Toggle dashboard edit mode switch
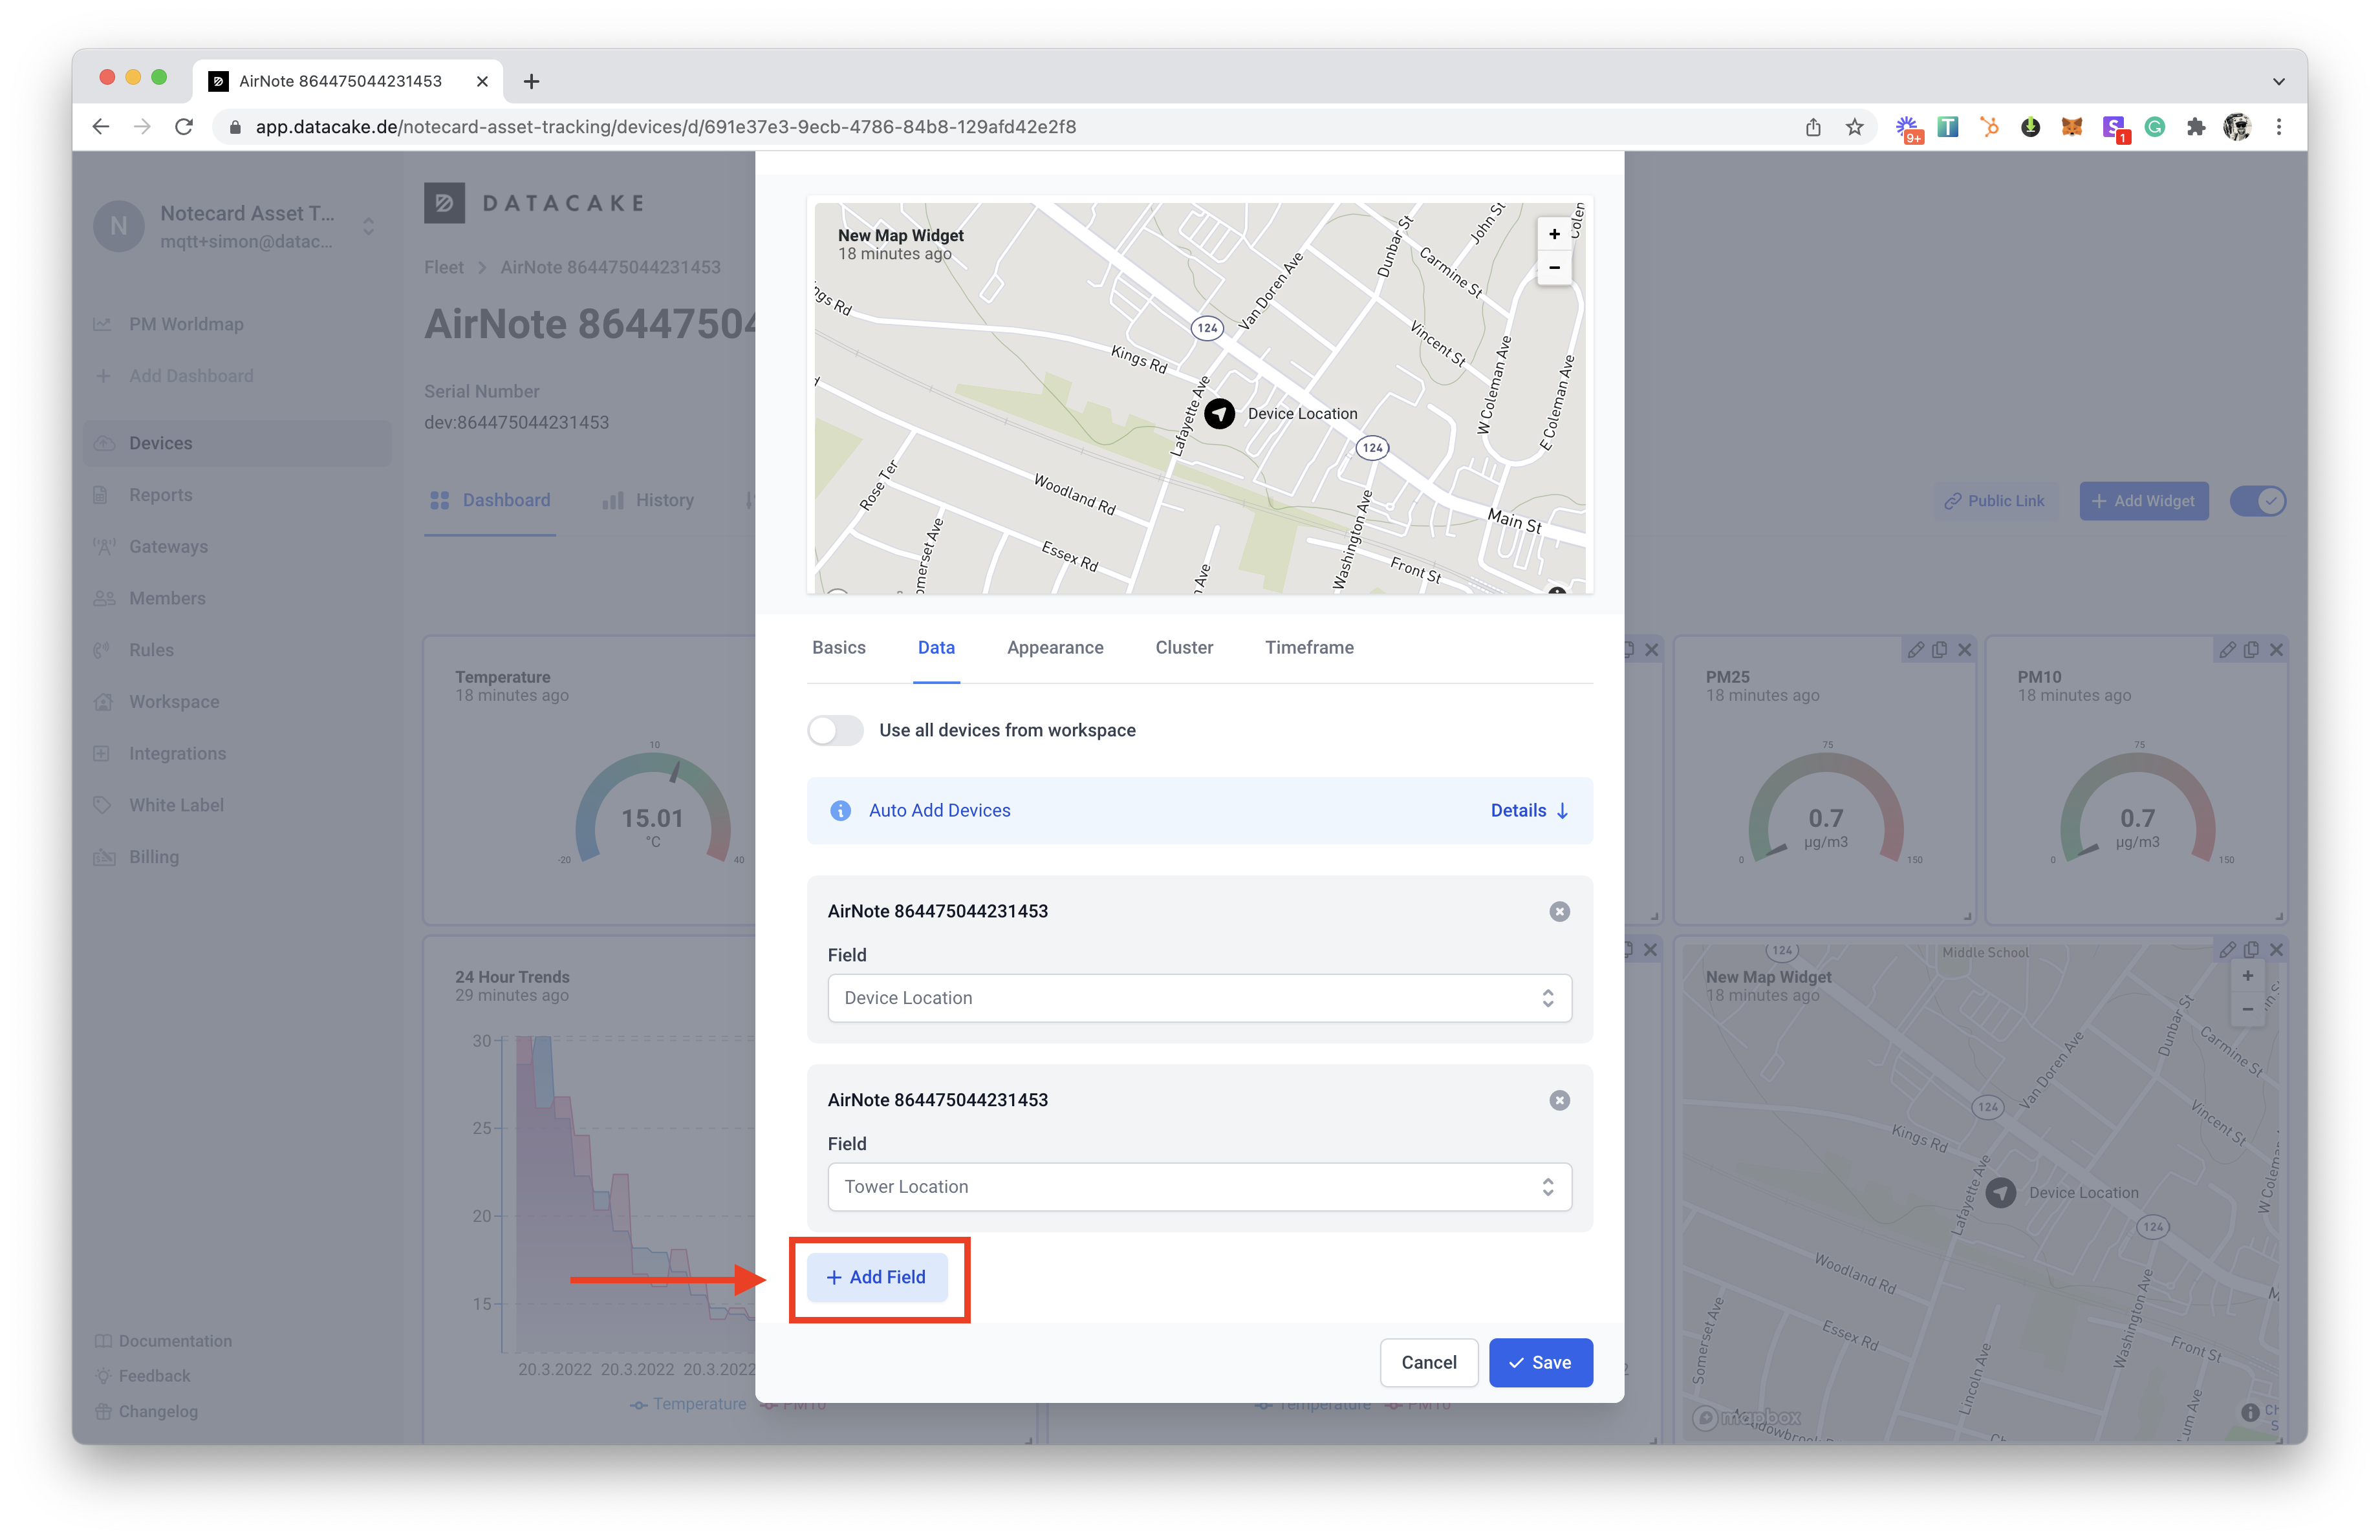Screen dimensions: 2380x1540 point(2257,500)
